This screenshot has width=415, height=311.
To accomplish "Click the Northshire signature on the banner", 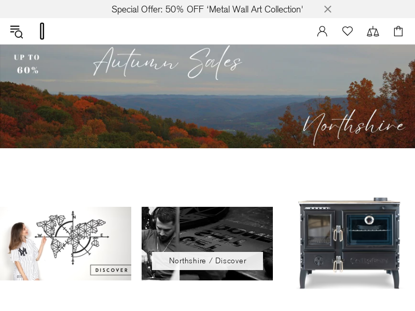I will (x=354, y=127).
